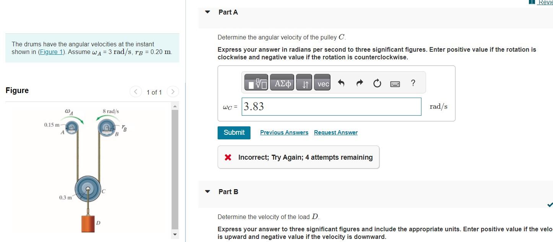Edit the ωC answer input field
The height and width of the screenshot is (242, 553).
pos(331,106)
